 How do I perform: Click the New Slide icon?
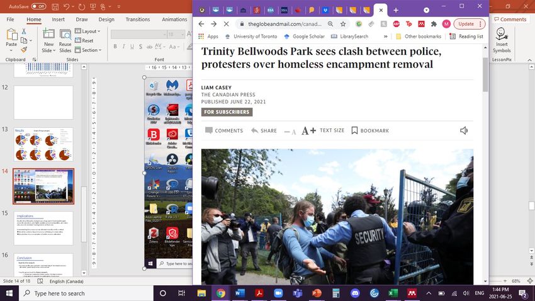click(48, 34)
